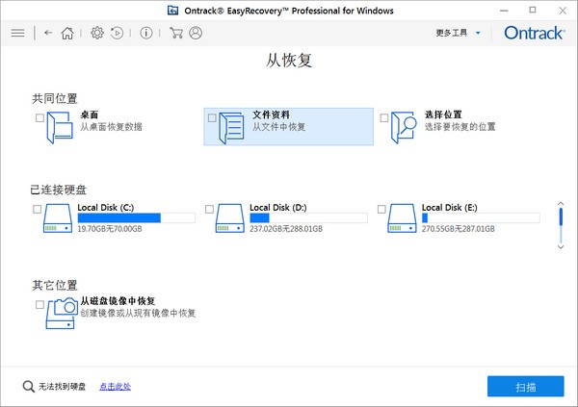Click the resume recovery icon
The height and width of the screenshot is (407, 578).
117,33
